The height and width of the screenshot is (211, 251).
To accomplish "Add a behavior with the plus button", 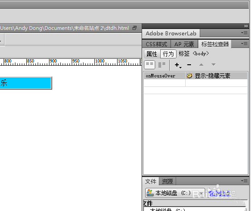I will [x=177, y=65].
